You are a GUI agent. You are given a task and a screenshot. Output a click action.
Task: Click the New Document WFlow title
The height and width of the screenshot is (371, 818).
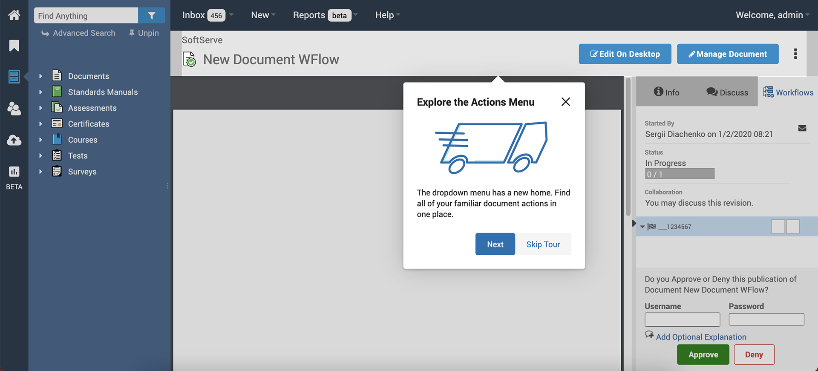pyautogui.click(x=271, y=60)
